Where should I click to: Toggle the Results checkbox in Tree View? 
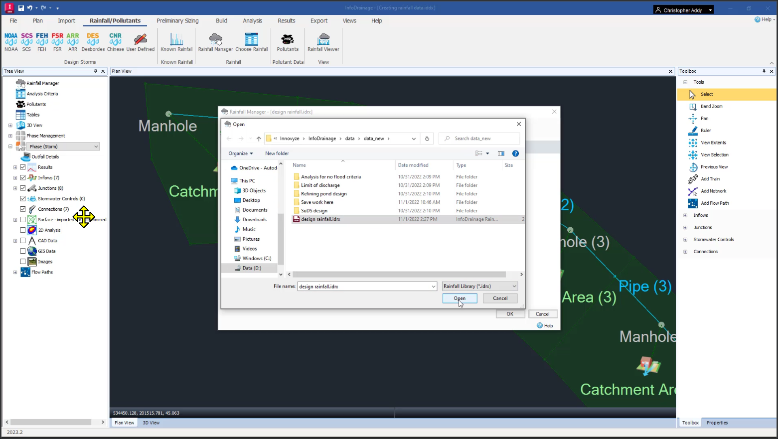coord(23,167)
